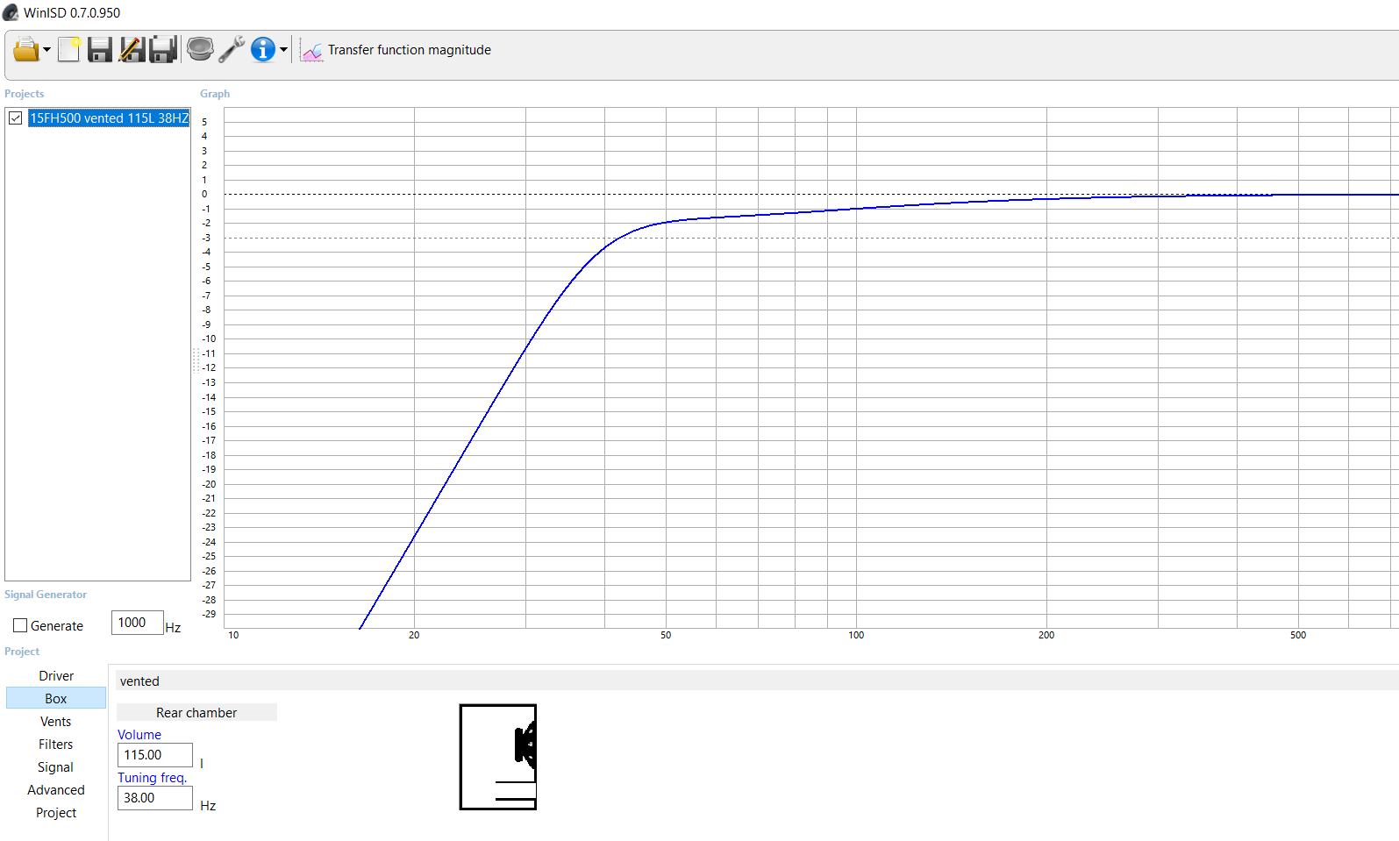The width and height of the screenshot is (1399, 841).
Task: Click the vented box diagram image
Action: click(x=498, y=757)
